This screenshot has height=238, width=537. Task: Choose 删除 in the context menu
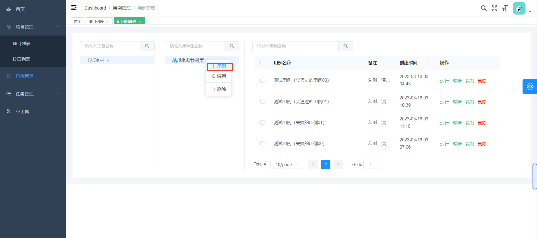[219, 89]
